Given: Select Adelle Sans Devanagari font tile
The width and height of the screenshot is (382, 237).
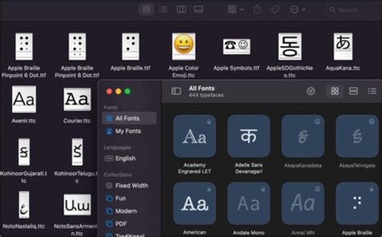Looking at the screenshot, I should [x=248, y=136].
